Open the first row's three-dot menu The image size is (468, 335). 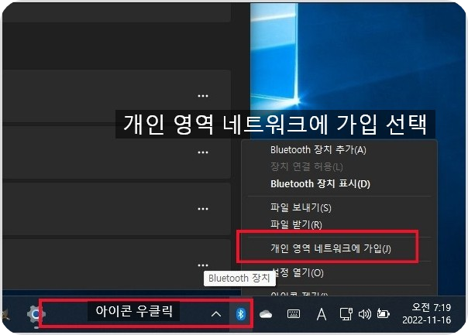203,96
